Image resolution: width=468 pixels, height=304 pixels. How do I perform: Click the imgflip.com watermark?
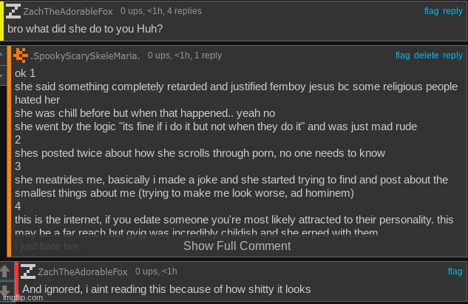coord(21,299)
